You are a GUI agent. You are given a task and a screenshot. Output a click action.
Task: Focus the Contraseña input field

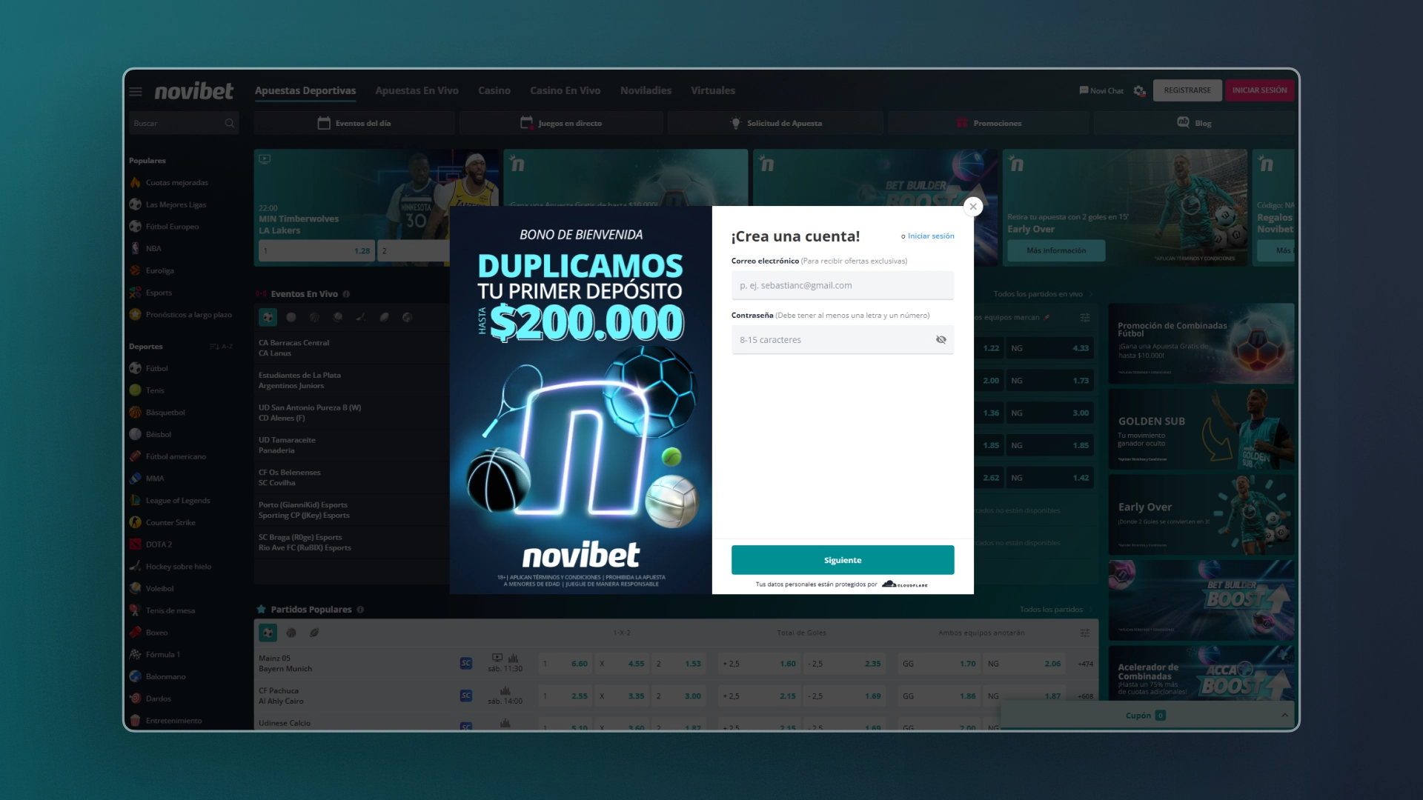pyautogui.click(x=843, y=340)
